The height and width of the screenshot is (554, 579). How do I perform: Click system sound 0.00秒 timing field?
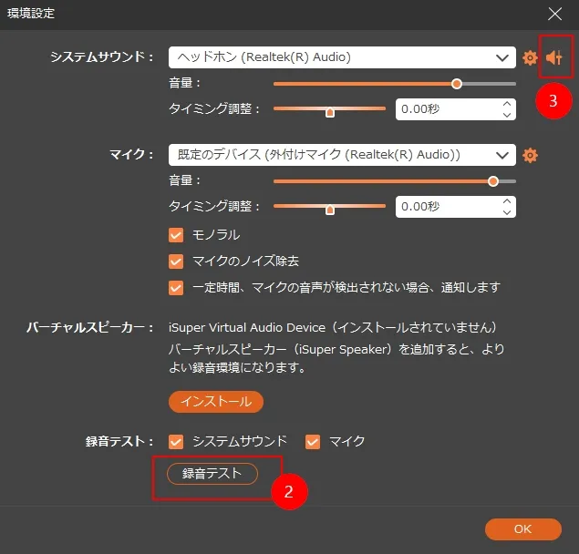pyautogui.click(x=456, y=109)
